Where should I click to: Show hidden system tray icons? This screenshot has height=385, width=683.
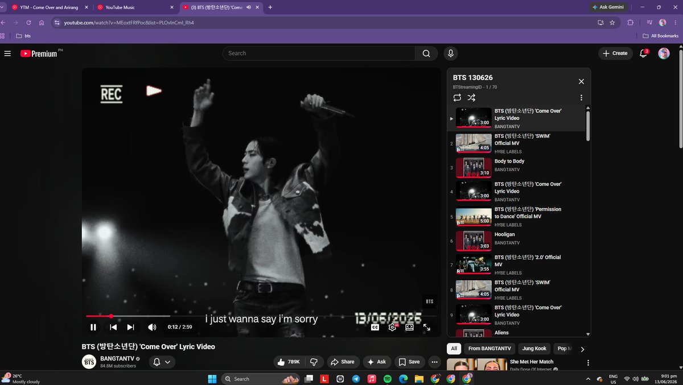[588, 379]
